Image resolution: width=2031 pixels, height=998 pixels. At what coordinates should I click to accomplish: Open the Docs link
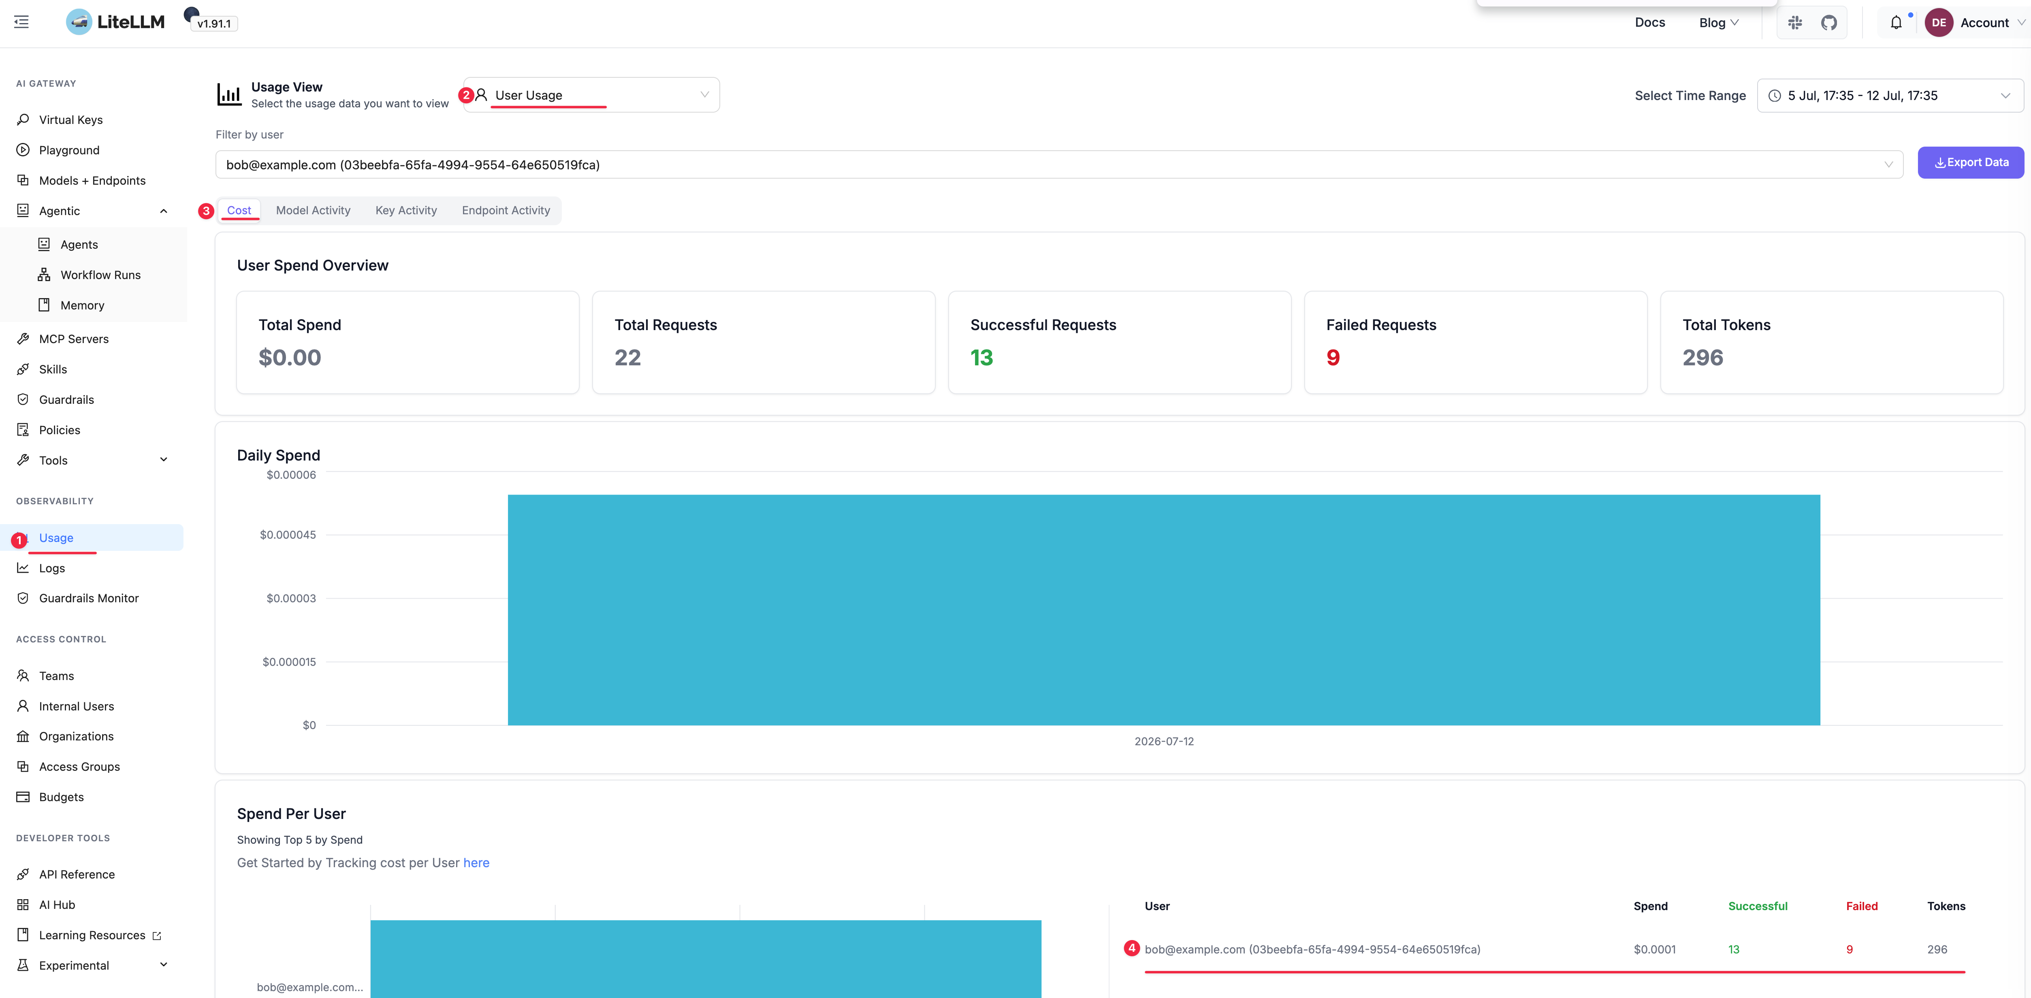pos(1649,23)
